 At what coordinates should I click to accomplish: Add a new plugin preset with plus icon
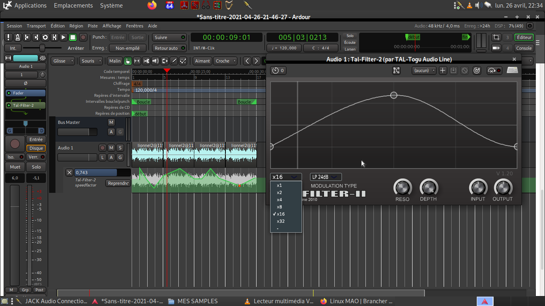443,71
